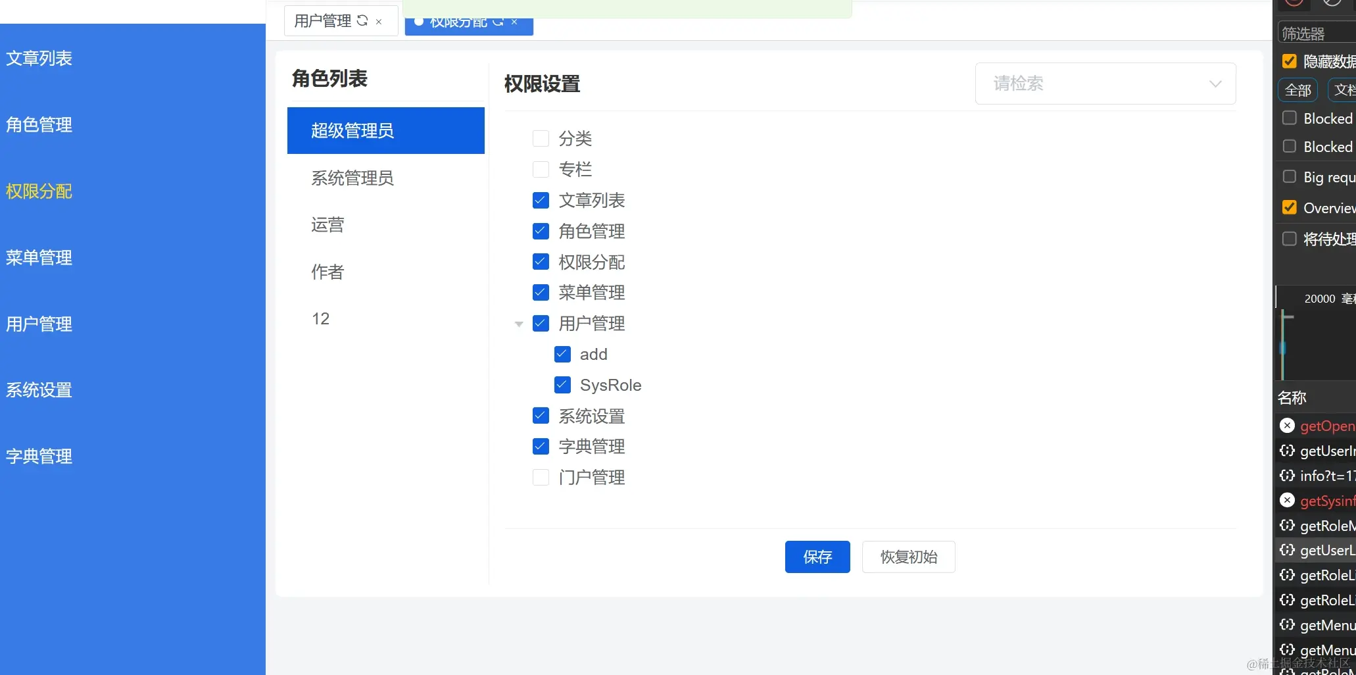The height and width of the screenshot is (675, 1356).
Task: Select the 超级管理员 role in the role list
Action: click(x=386, y=130)
